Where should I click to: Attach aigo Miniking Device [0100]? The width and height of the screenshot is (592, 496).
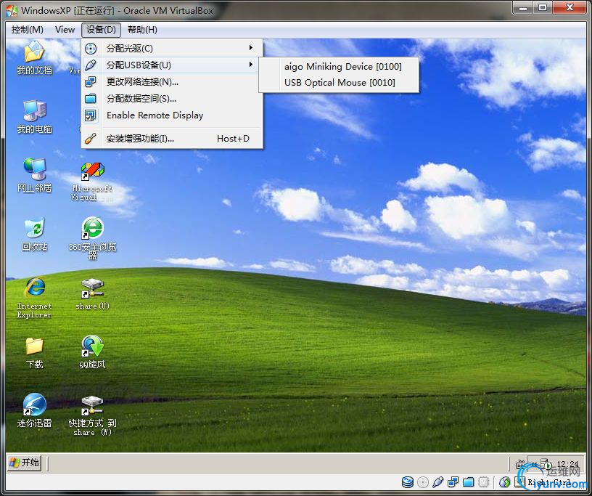coord(343,67)
